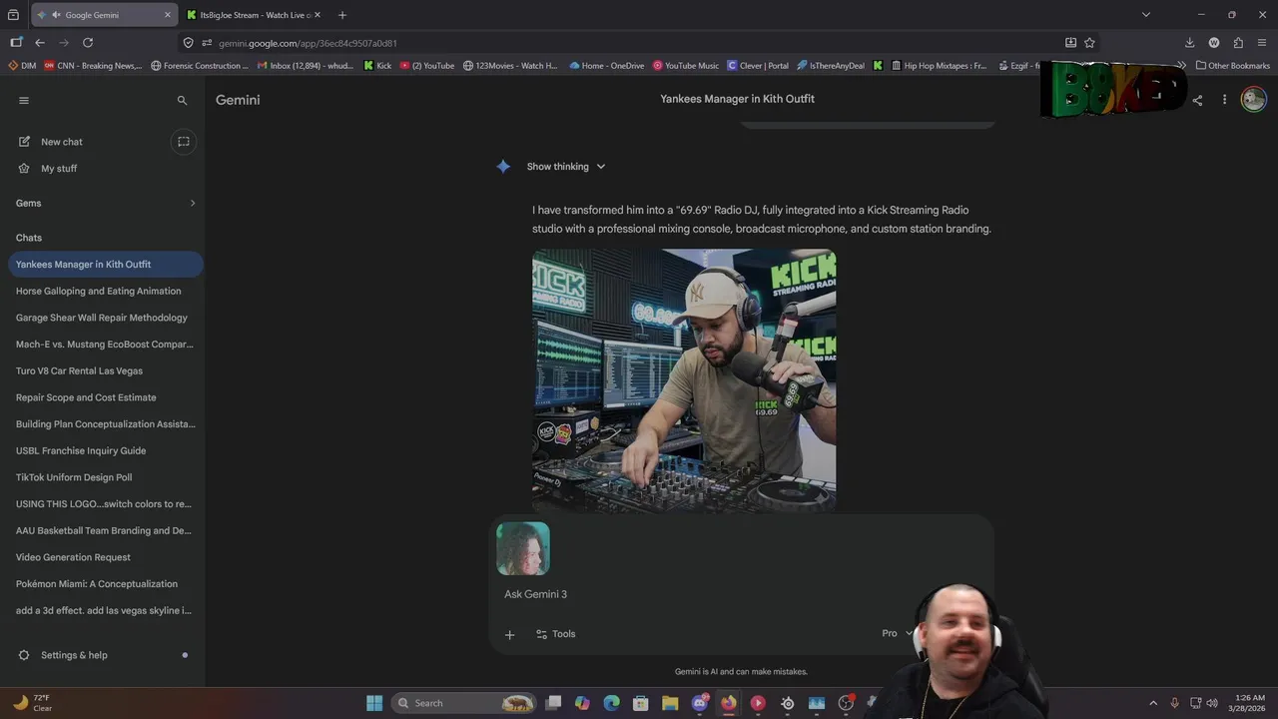The height and width of the screenshot is (719, 1278).
Task: Click the browser back arrow
Action: point(40,43)
